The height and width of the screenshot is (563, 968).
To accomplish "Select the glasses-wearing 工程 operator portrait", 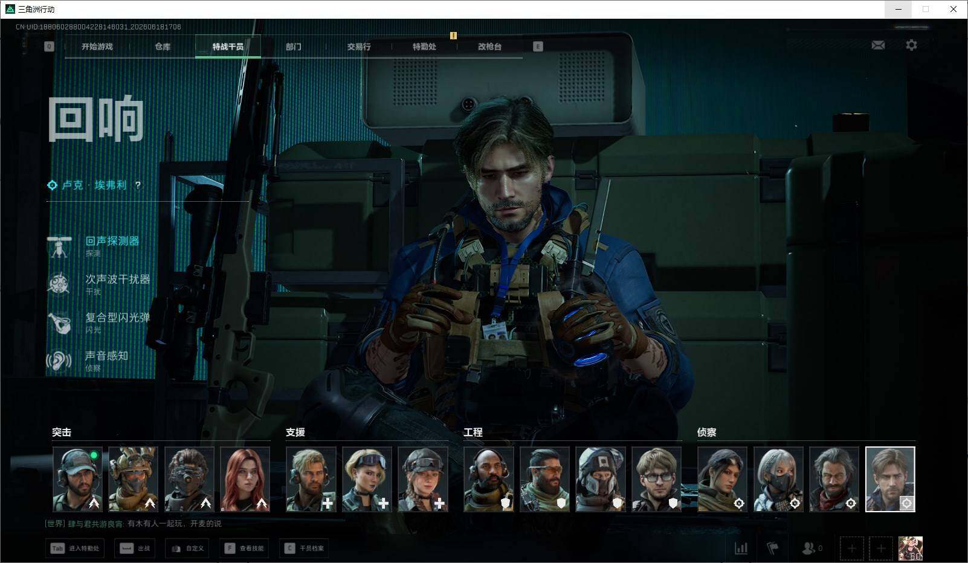I will [656, 479].
